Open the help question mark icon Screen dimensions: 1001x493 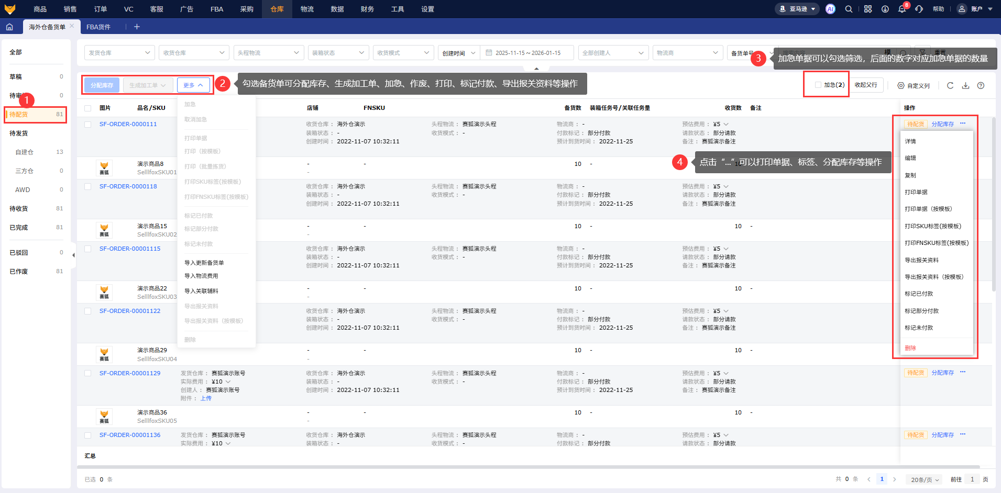point(981,85)
